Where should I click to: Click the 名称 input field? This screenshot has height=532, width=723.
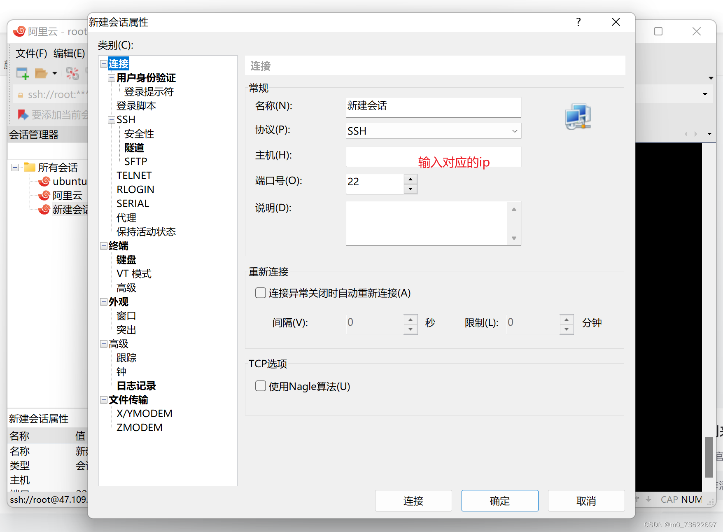[x=434, y=107]
